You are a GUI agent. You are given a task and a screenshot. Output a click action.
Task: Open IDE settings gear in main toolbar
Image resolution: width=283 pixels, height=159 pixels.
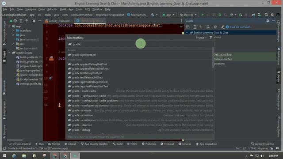click(x=272, y=15)
